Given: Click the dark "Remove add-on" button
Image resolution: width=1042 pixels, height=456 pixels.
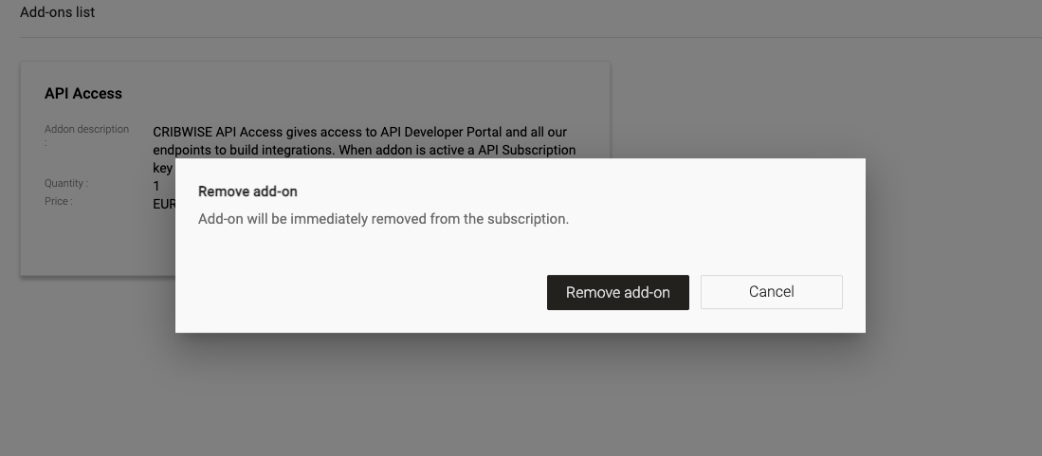Looking at the screenshot, I should 617,292.
